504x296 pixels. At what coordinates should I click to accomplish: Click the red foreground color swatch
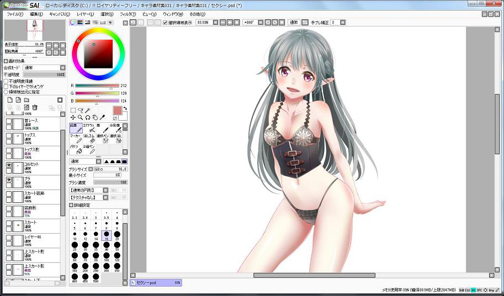click(x=117, y=111)
